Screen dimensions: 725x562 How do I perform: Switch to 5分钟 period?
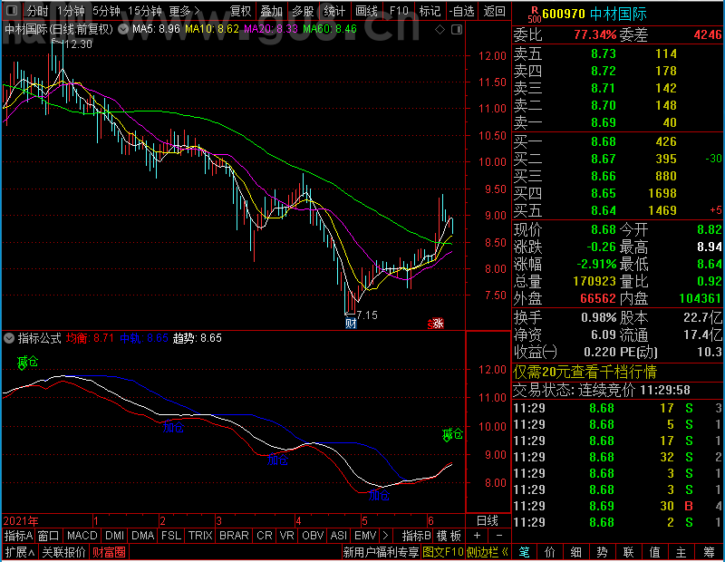tap(106, 11)
